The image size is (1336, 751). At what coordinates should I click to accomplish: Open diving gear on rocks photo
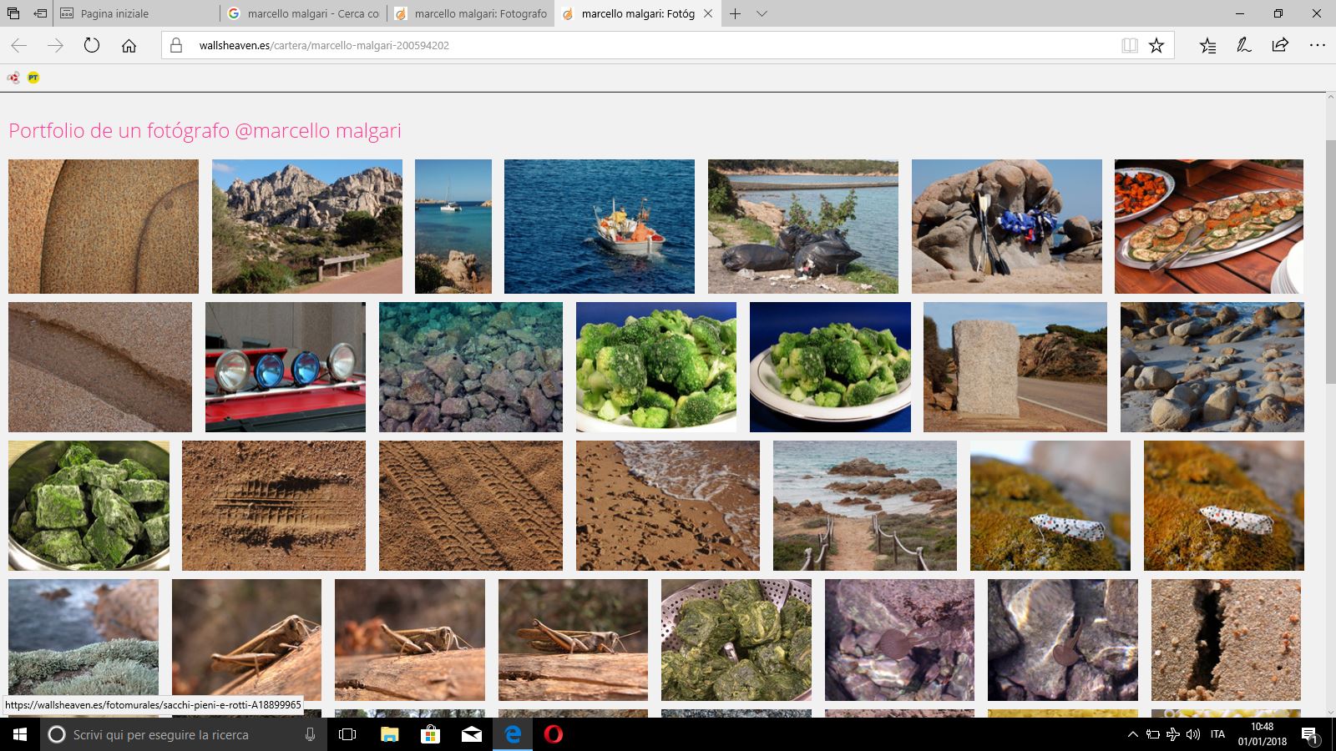(1007, 226)
